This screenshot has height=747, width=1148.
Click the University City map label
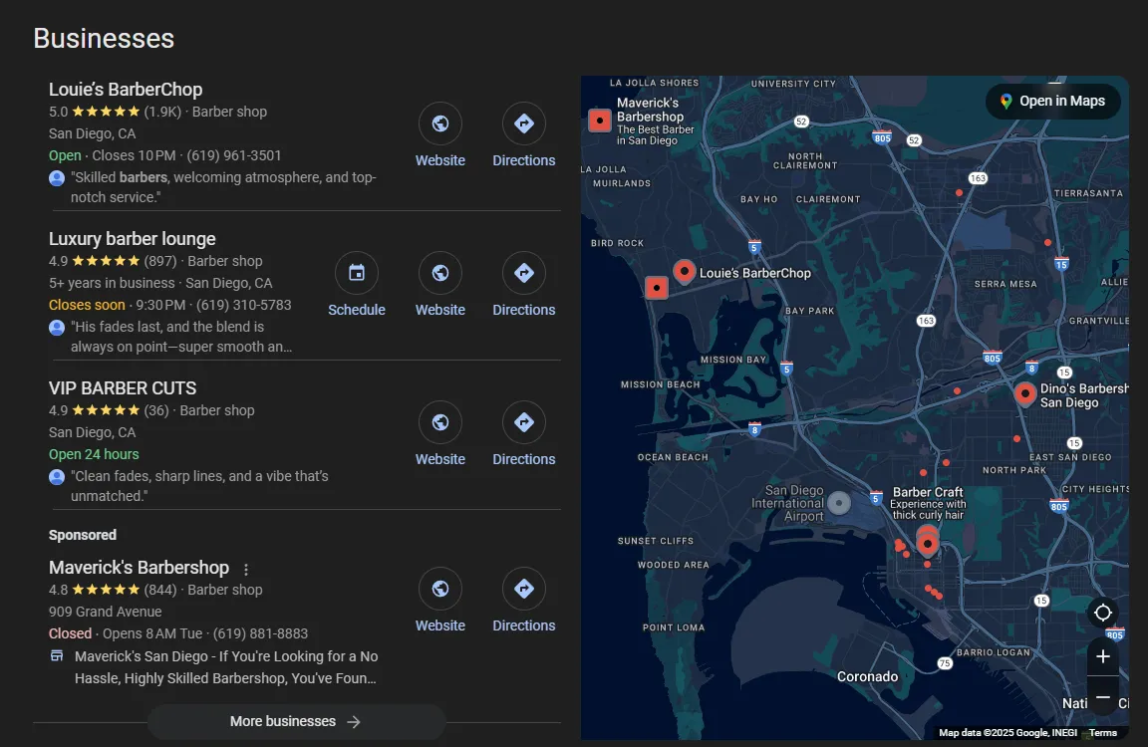click(x=793, y=84)
